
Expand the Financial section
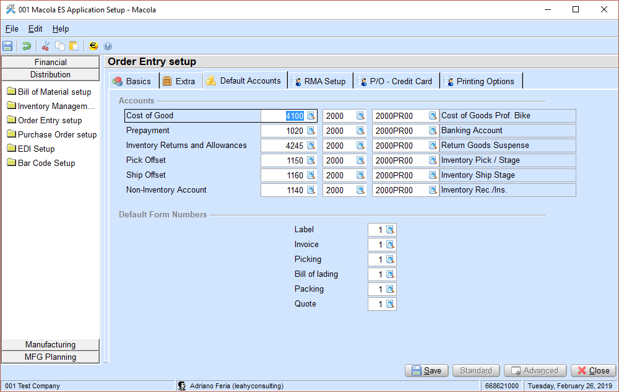click(x=51, y=62)
